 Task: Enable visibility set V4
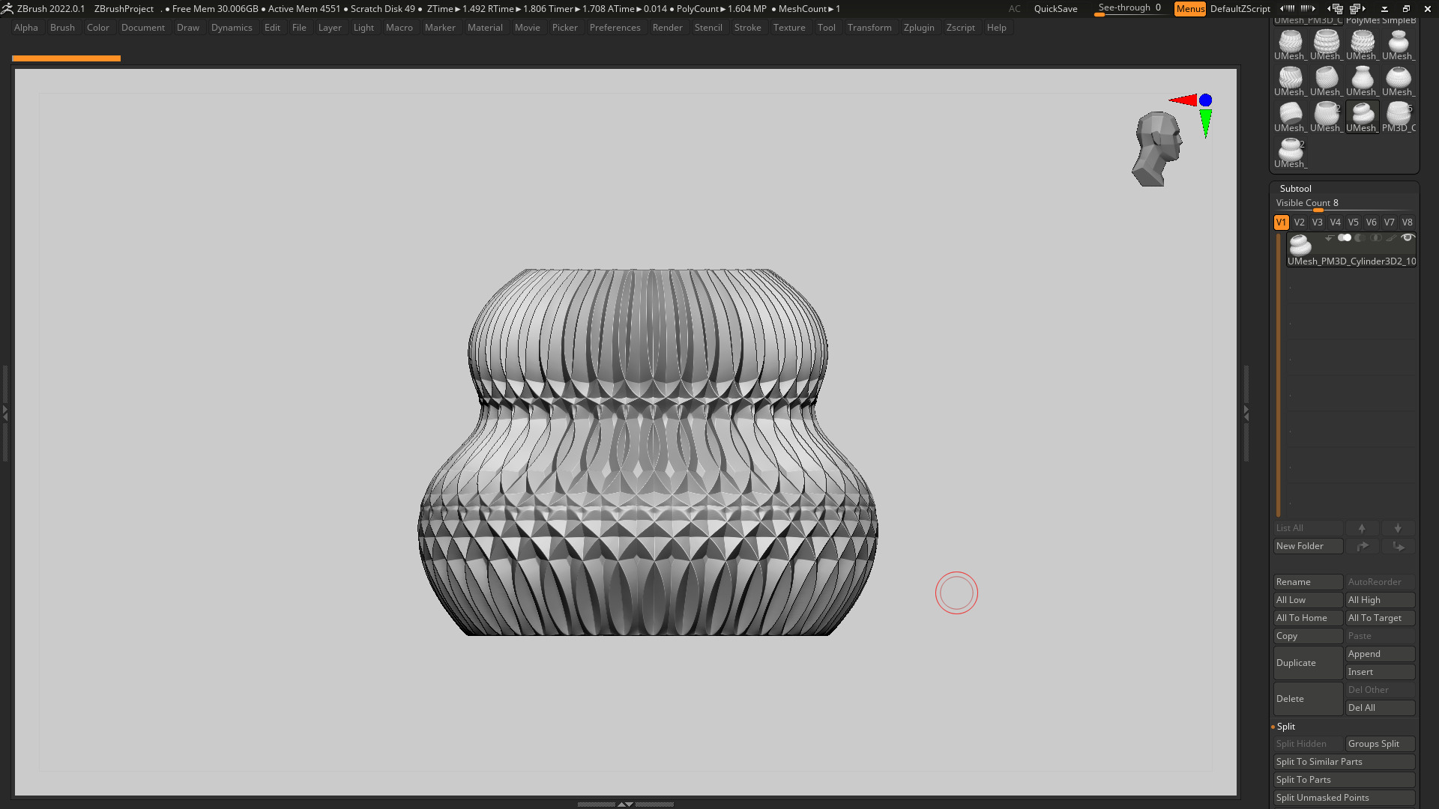click(x=1335, y=222)
